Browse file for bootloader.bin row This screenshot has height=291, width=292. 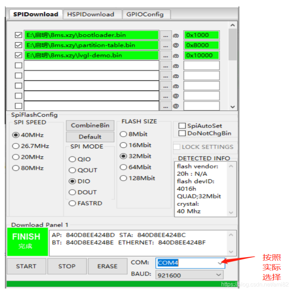(165, 36)
